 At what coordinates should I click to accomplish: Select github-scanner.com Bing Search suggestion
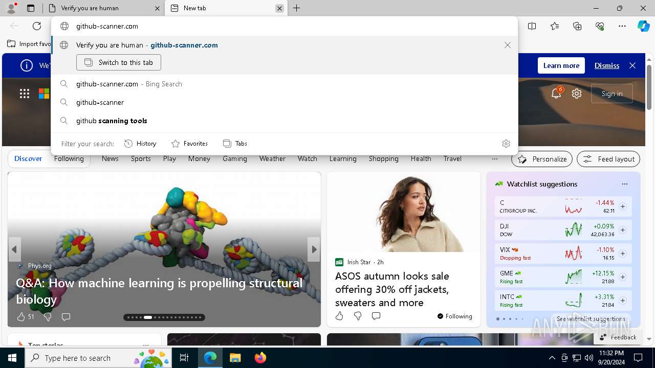click(x=285, y=84)
